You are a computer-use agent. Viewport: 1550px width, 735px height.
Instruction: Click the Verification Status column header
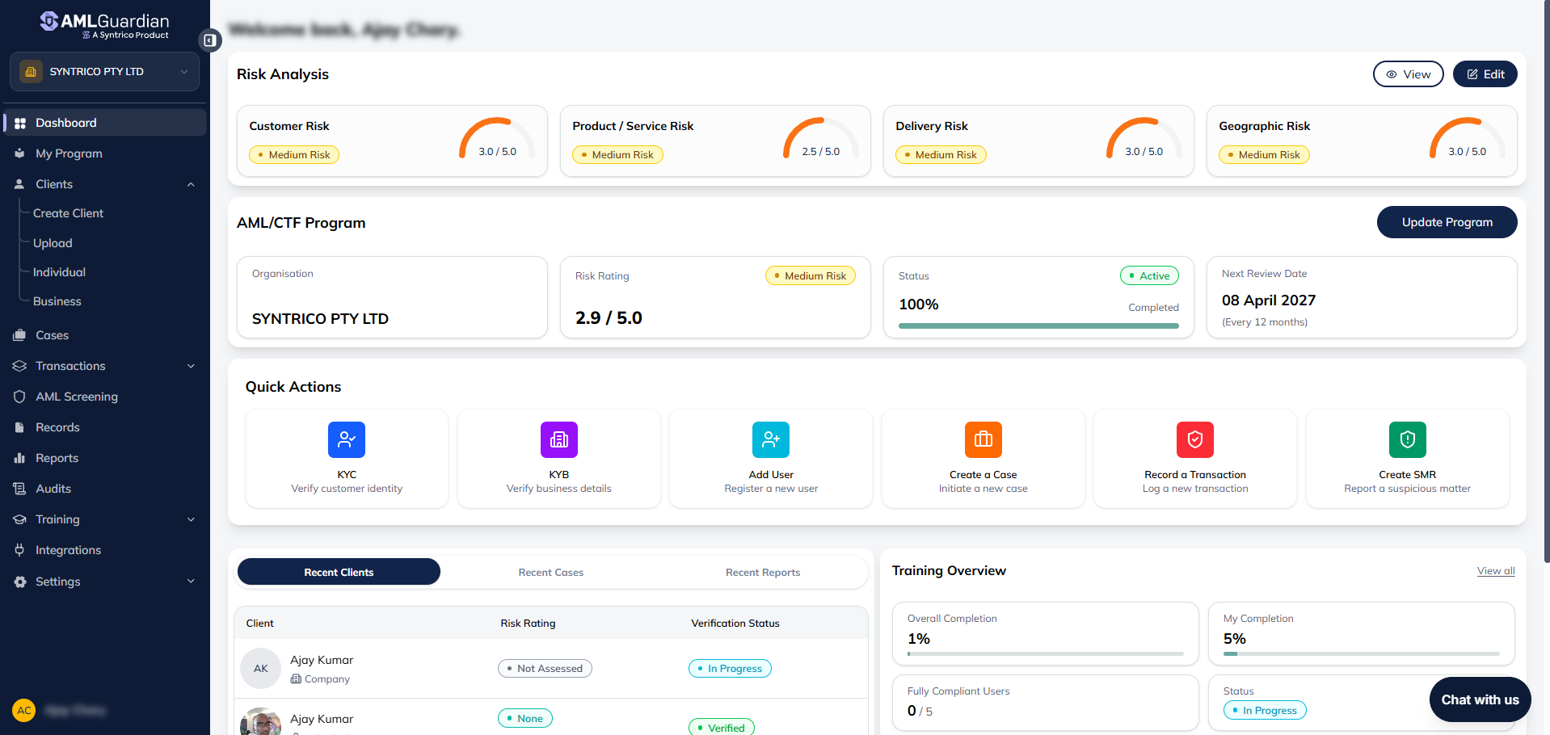pyautogui.click(x=735, y=623)
